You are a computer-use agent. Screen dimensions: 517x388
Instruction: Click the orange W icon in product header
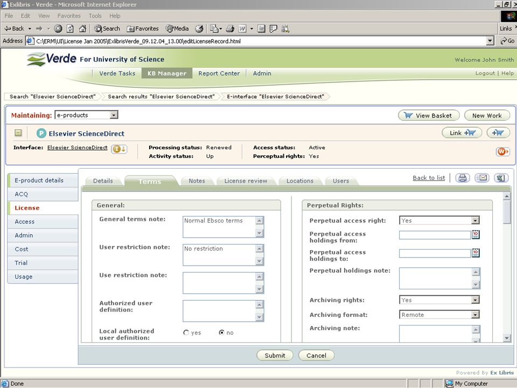point(502,152)
